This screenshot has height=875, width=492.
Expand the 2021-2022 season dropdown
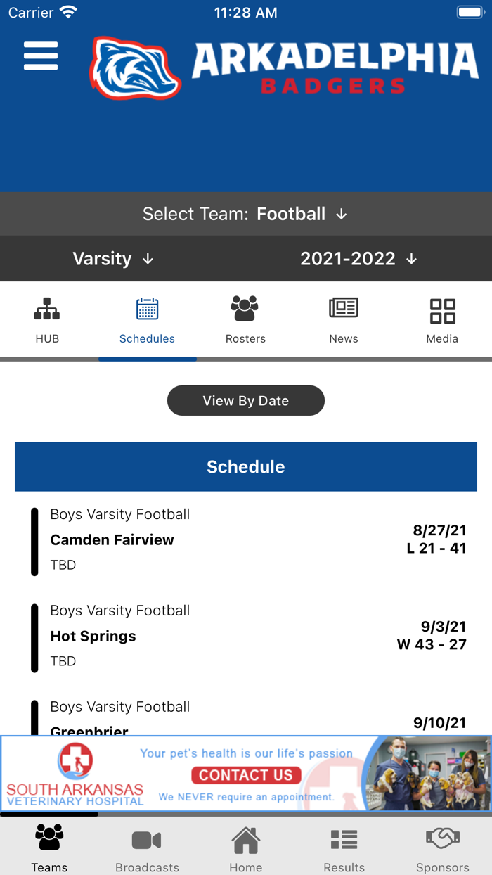pos(359,259)
